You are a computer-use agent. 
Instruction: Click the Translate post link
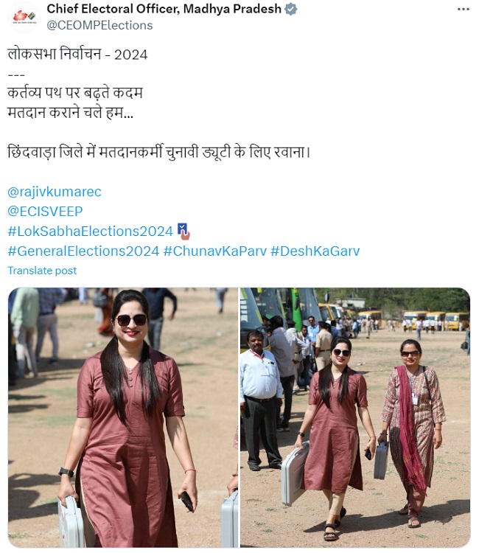click(42, 271)
